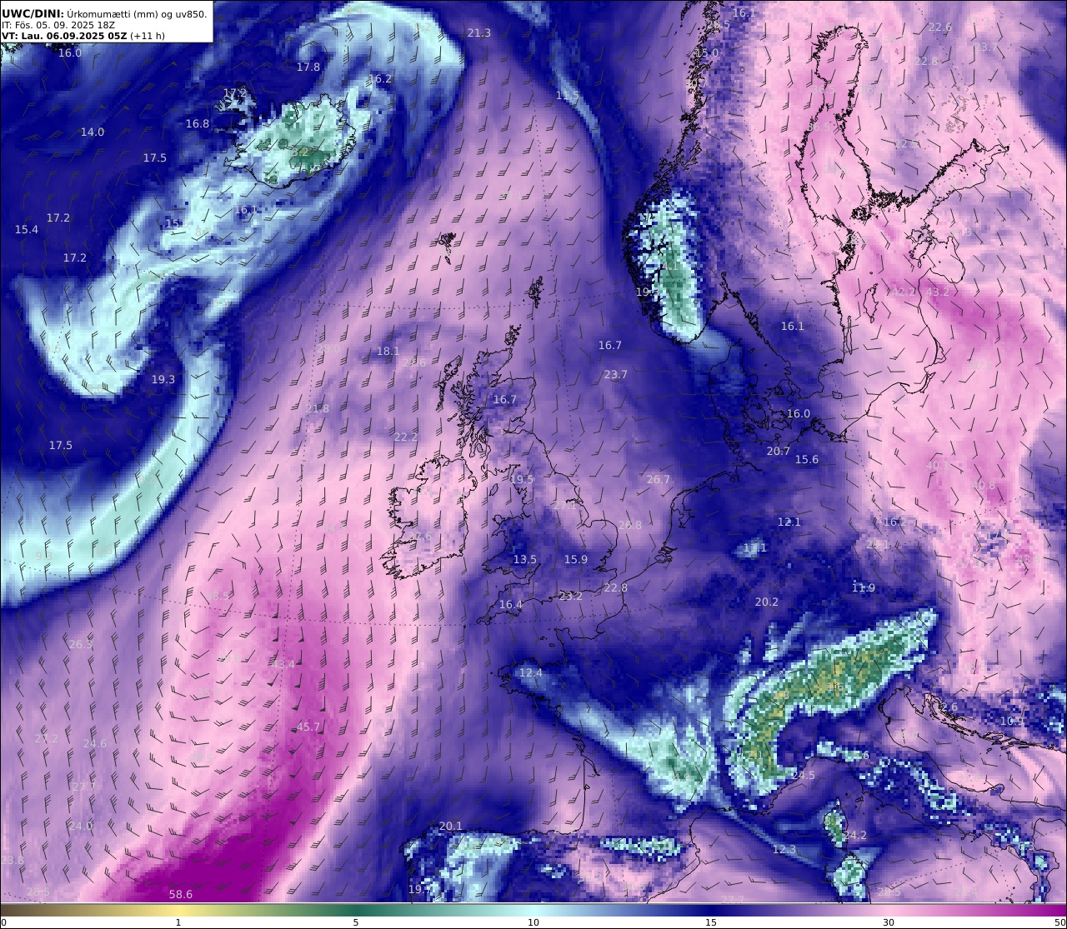Click the 19.3 value on the map

tap(163, 379)
